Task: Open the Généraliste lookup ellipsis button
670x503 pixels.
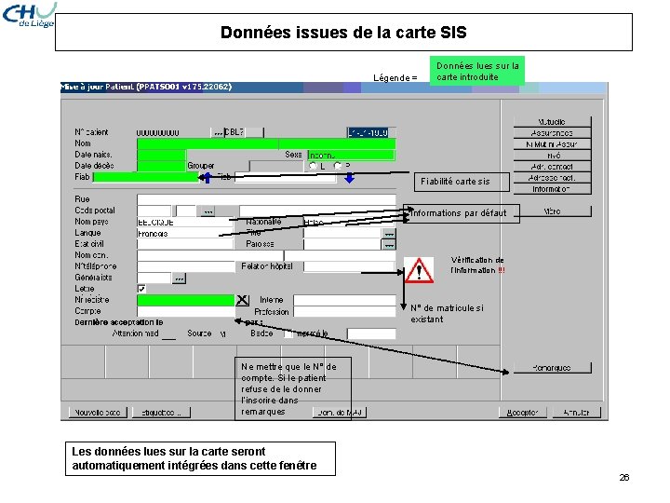Action: pyautogui.click(x=179, y=279)
